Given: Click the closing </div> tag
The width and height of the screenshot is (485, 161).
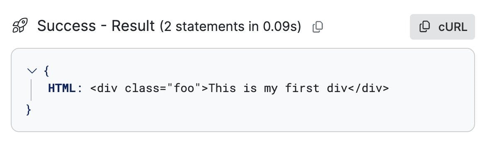Looking at the screenshot, I should tap(368, 88).
